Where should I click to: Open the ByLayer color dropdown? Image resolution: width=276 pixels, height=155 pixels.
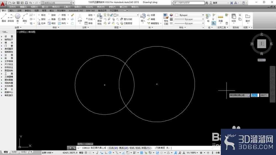pos(189,15)
